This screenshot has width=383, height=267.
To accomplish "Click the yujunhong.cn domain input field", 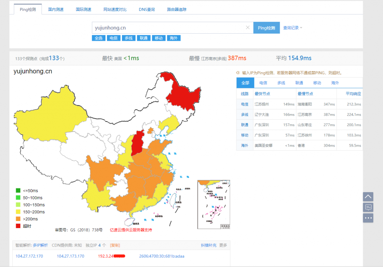I will (x=168, y=28).
